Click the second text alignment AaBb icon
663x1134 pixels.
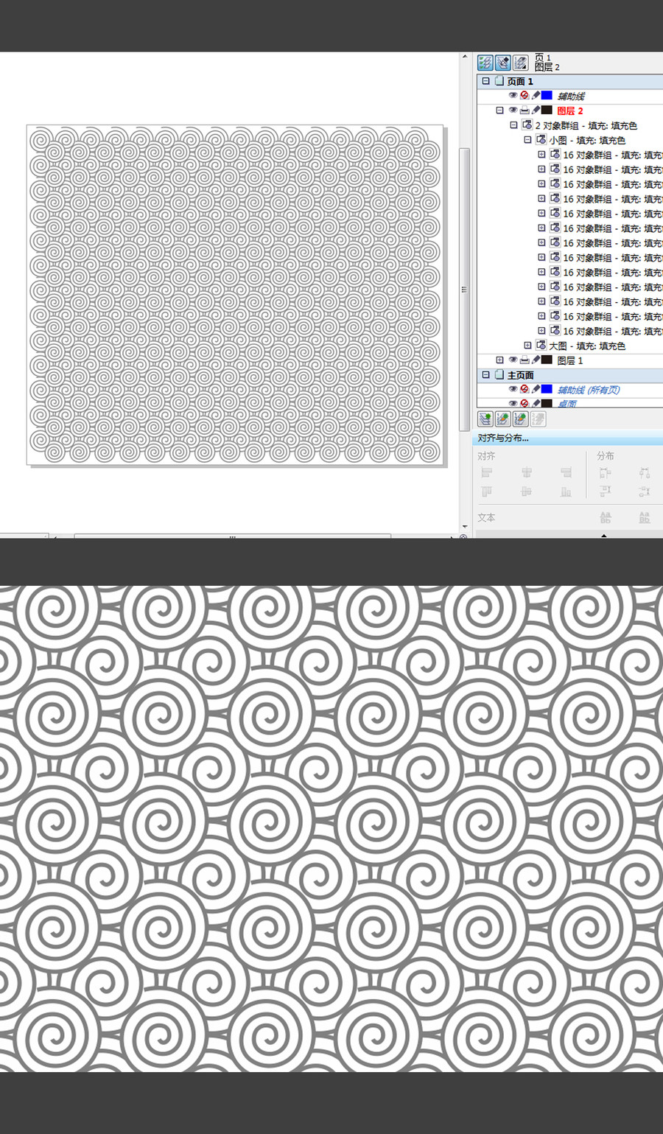(x=645, y=518)
